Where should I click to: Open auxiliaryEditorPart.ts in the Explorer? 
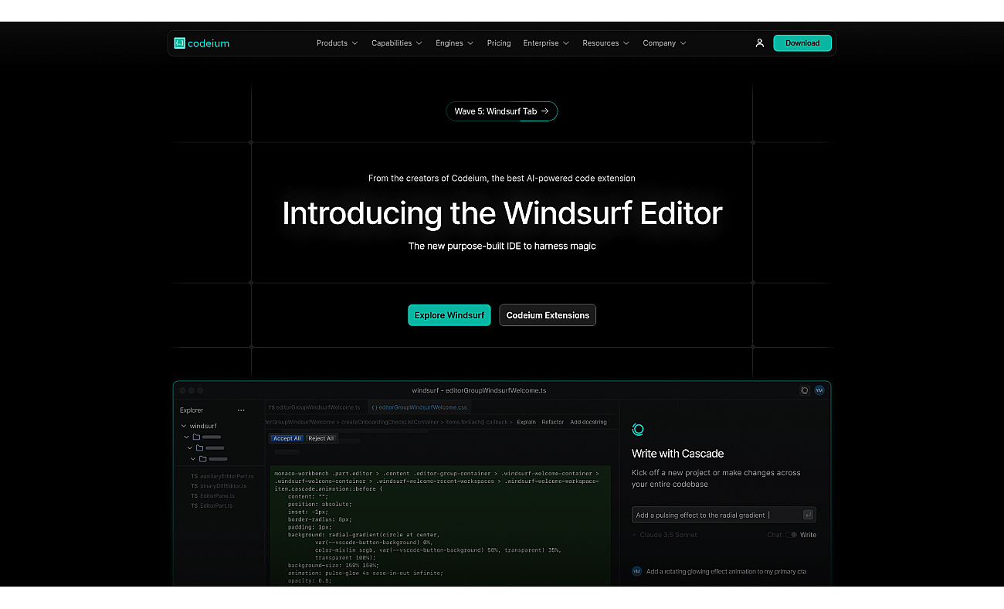[222, 476]
